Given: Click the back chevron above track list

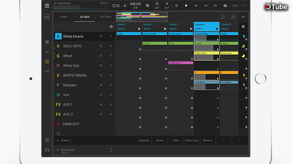Looking at the screenshot, I should pos(58,26).
